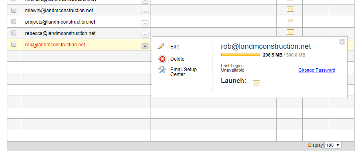Viewport: 359px width, 157px height.
Task: Click the pencil Edit icon
Action: [x=161, y=46]
